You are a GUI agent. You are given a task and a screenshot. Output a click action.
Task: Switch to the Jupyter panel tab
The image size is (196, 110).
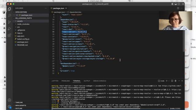click(55, 81)
